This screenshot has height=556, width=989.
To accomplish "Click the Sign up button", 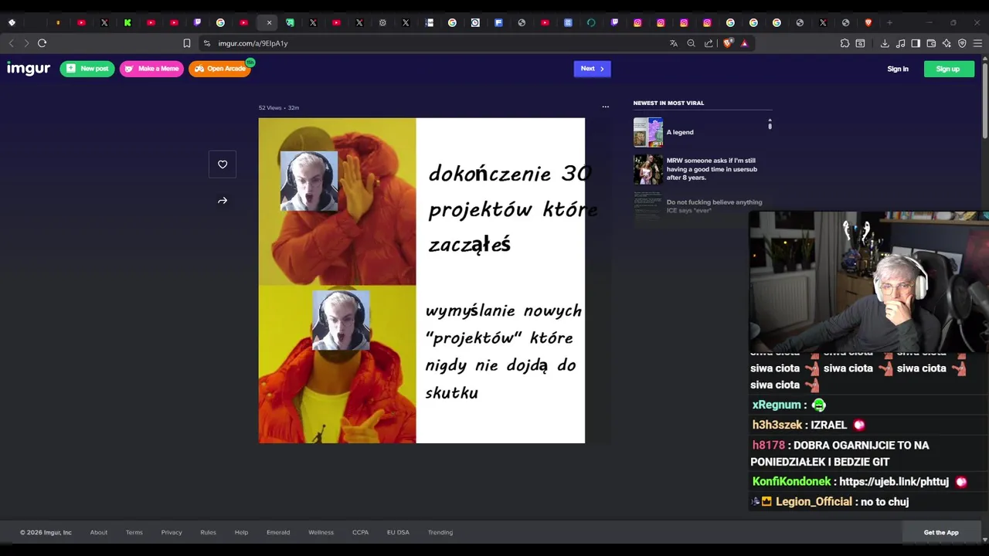I will (949, 69).
